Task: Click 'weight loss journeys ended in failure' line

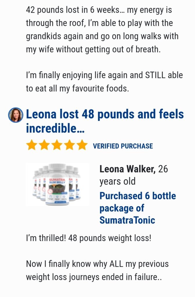Action: pyautogui.click(x=94, y=277)
